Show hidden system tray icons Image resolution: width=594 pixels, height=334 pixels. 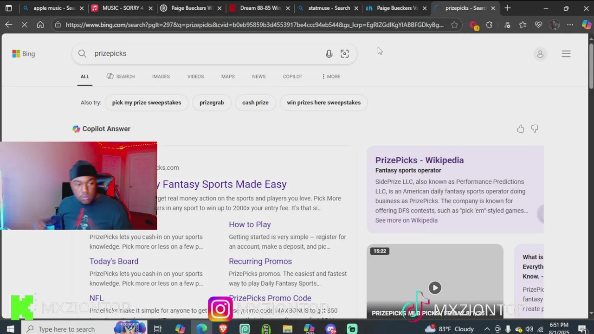(487, 329)
